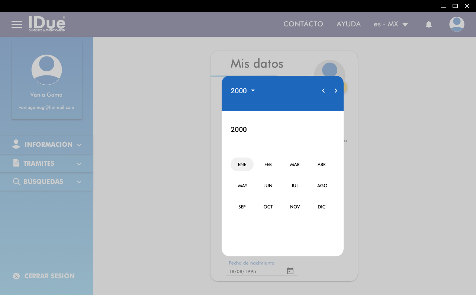Open the hamburger menu icon

17,25
